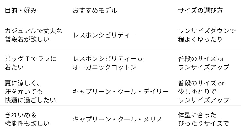The image size is (241, 134).
Task: Click the レスポンシビリティー or text in the second row
Action: (109, 59)
